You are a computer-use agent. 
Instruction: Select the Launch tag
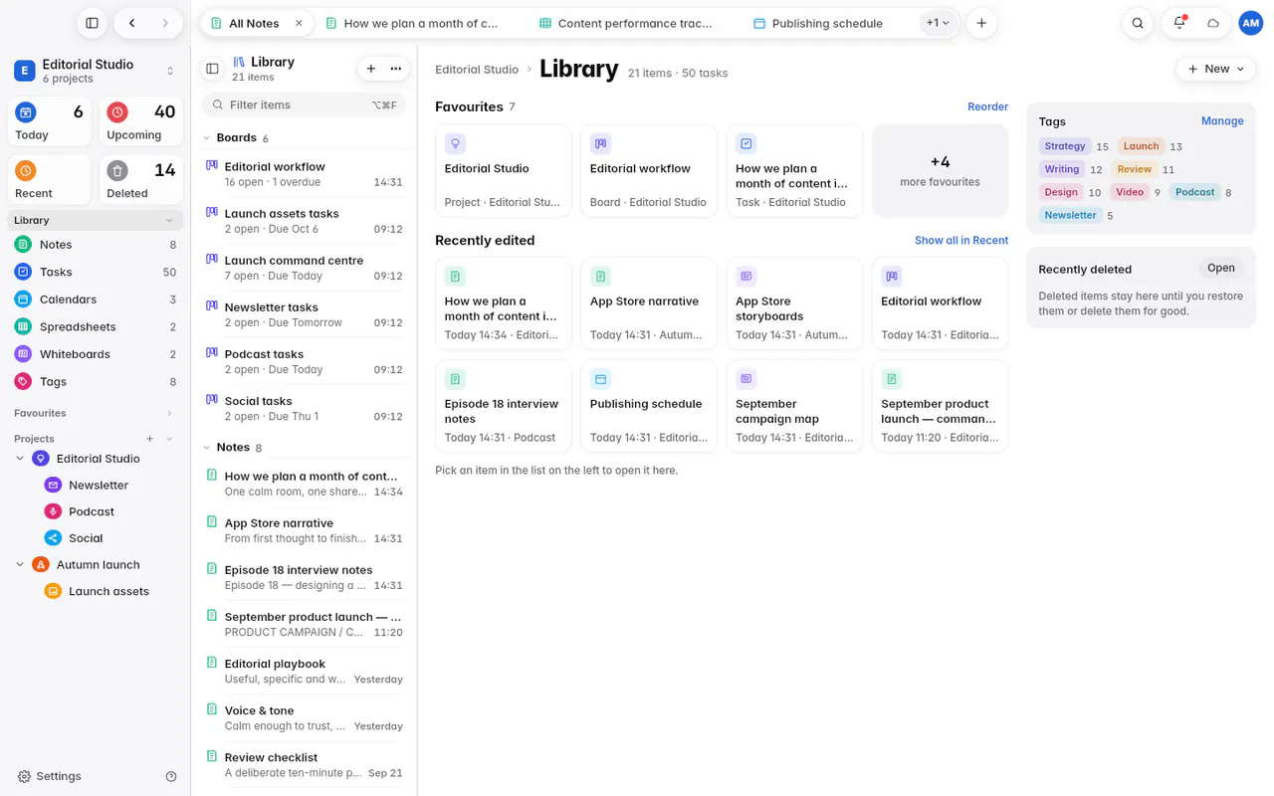(x=1141, y=146)
